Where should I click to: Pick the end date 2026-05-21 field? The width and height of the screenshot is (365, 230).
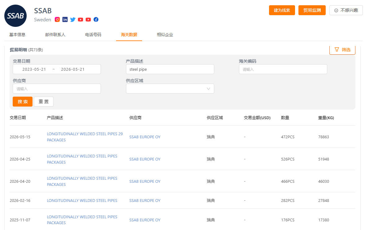coord(73,69)
